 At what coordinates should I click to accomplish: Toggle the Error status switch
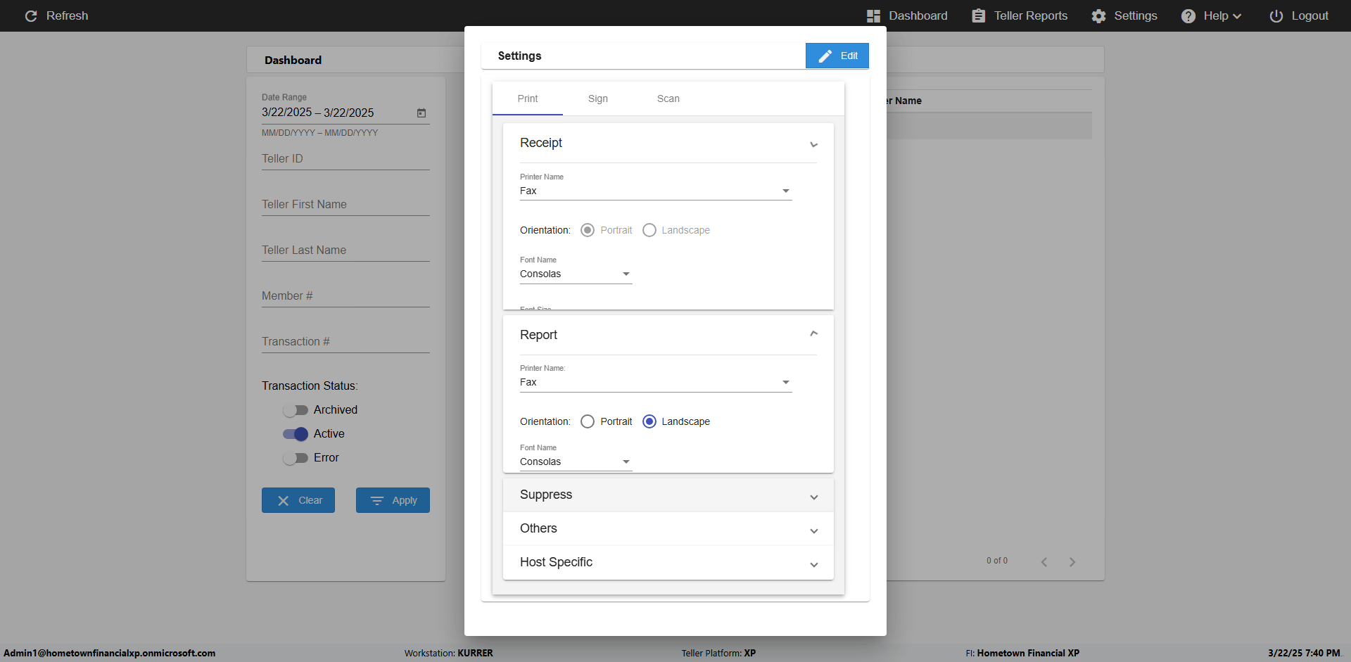296,458
